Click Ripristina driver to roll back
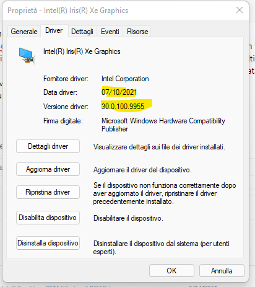The width and height of the screenshot is (255, 287). pos(48,192)
